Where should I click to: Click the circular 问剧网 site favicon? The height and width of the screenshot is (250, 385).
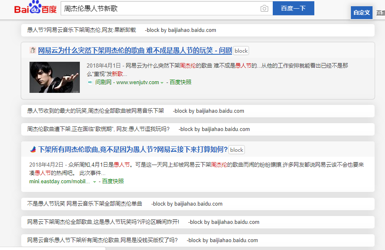pyautogui.click(x=89, y=82)
